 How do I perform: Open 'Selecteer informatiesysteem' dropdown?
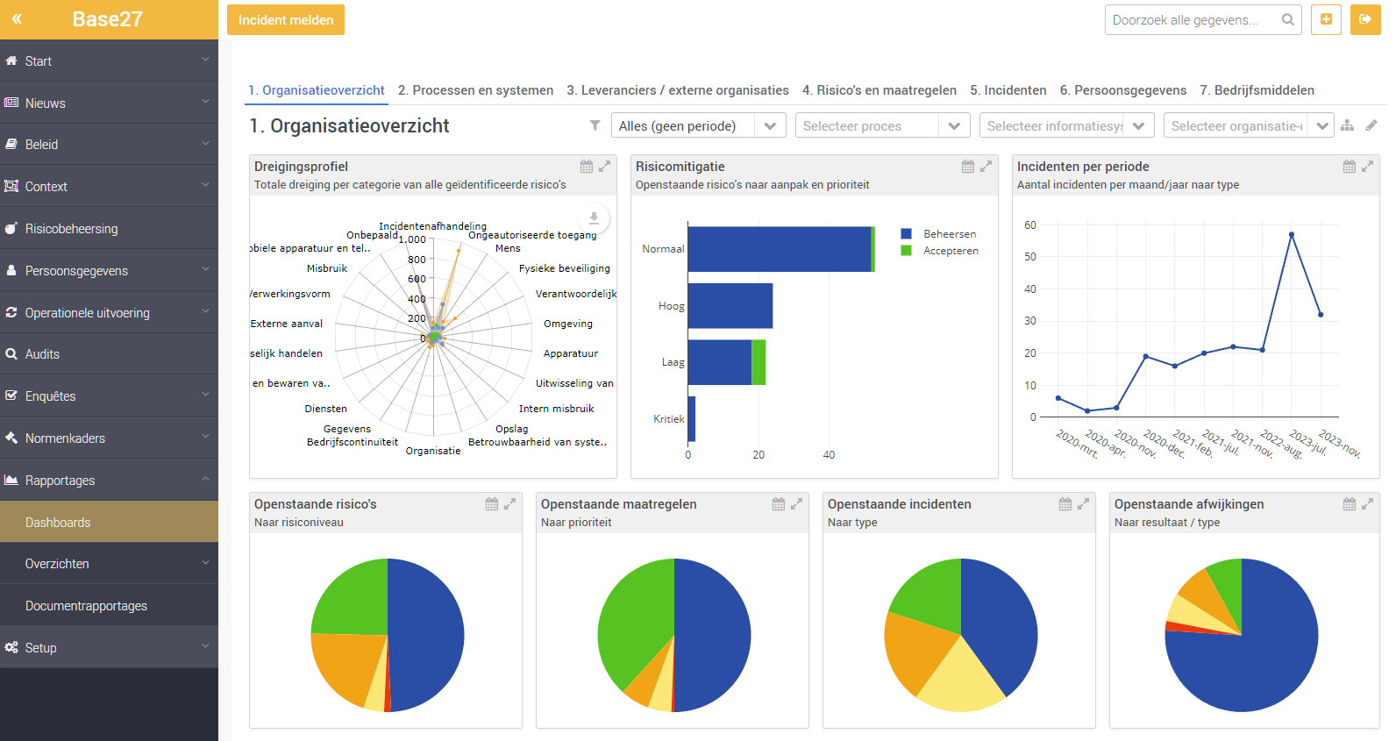(x=1067, y=125)
